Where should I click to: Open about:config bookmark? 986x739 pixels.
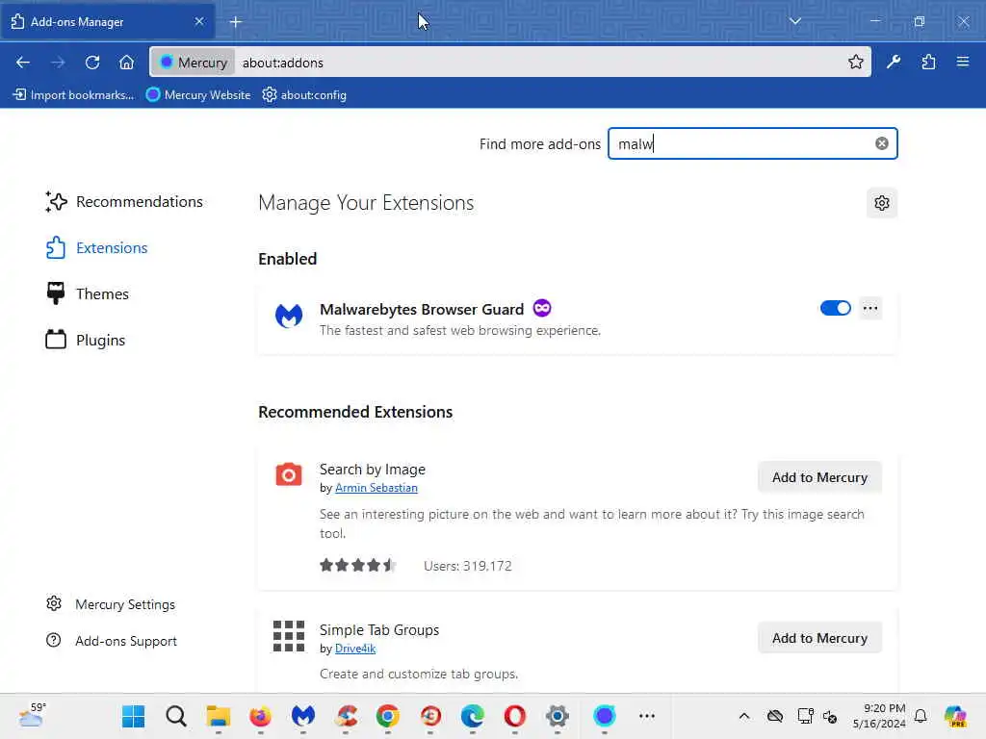point(304,95)
